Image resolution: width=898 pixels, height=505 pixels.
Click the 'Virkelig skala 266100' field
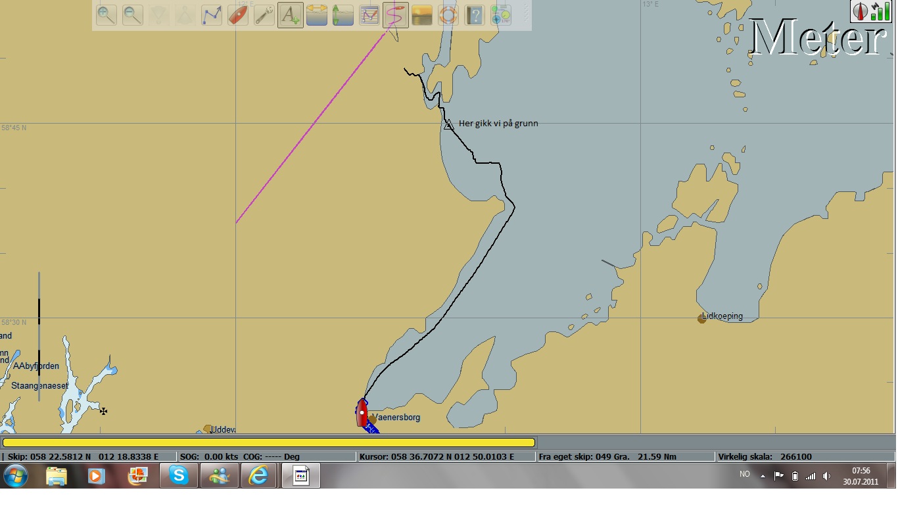click(x=805, y=456)
